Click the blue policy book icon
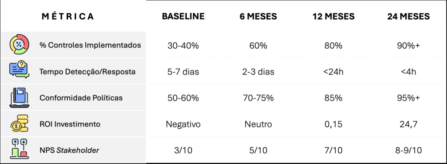Viewport: 447px width, 164px height. pyautogui.click(x=19, y=97)
